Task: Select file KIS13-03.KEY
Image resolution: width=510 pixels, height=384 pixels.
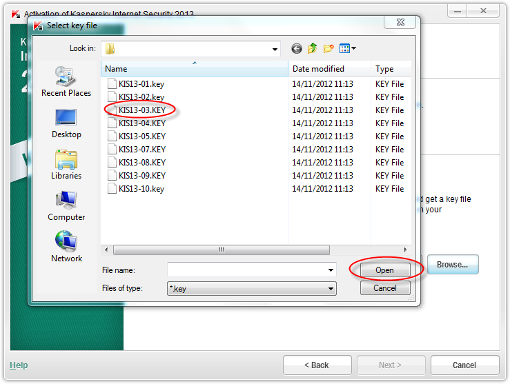Action: (x=142, y=110)
